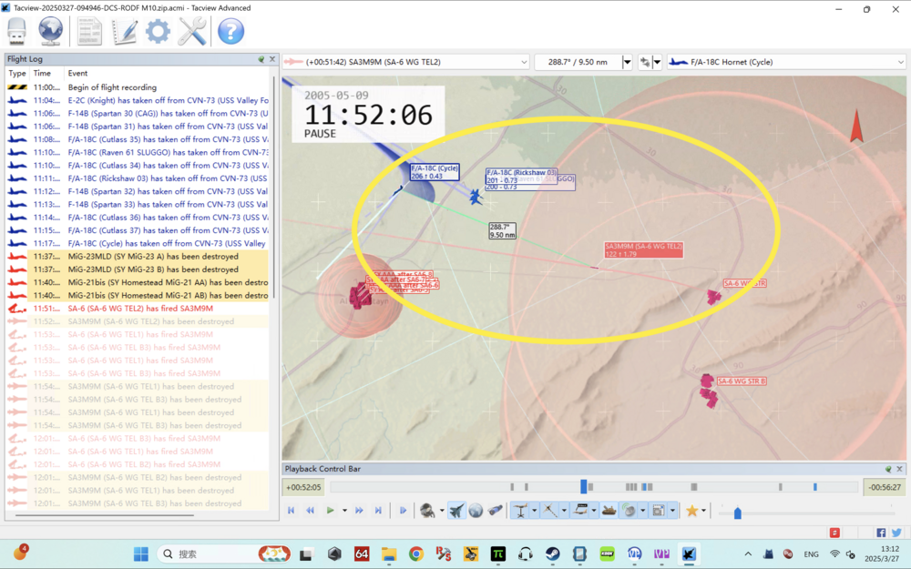Sort flight log by Time column

(x=42, y=73)
